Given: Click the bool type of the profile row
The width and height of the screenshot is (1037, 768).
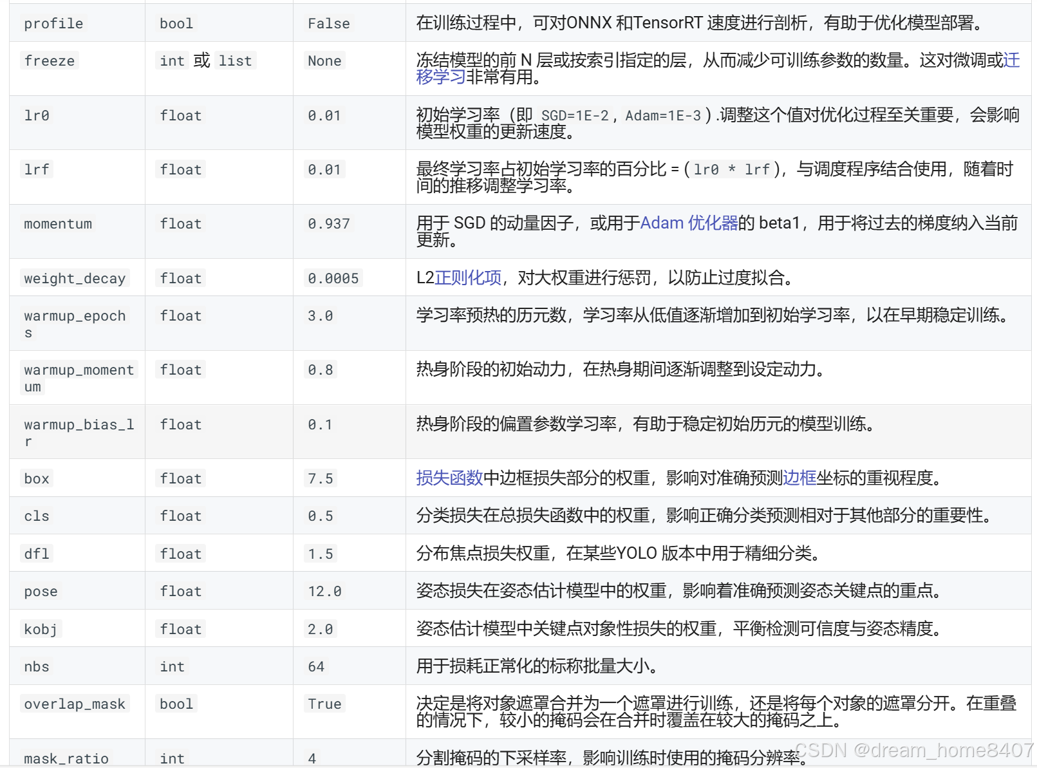Looking at the screenshot, I should point(176,24).
